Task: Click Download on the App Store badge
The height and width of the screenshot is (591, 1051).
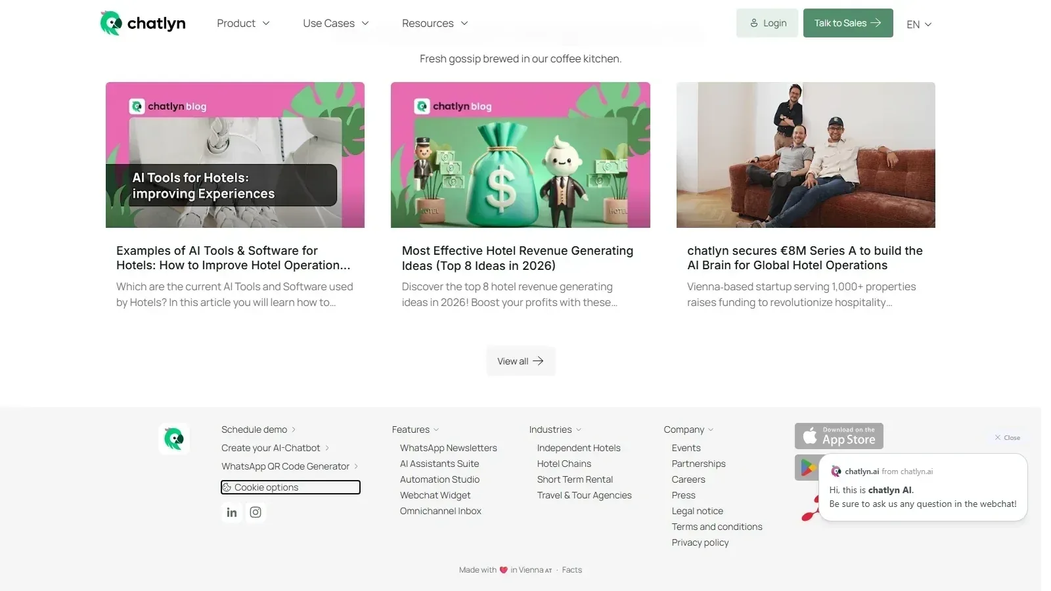Action: 839,436
